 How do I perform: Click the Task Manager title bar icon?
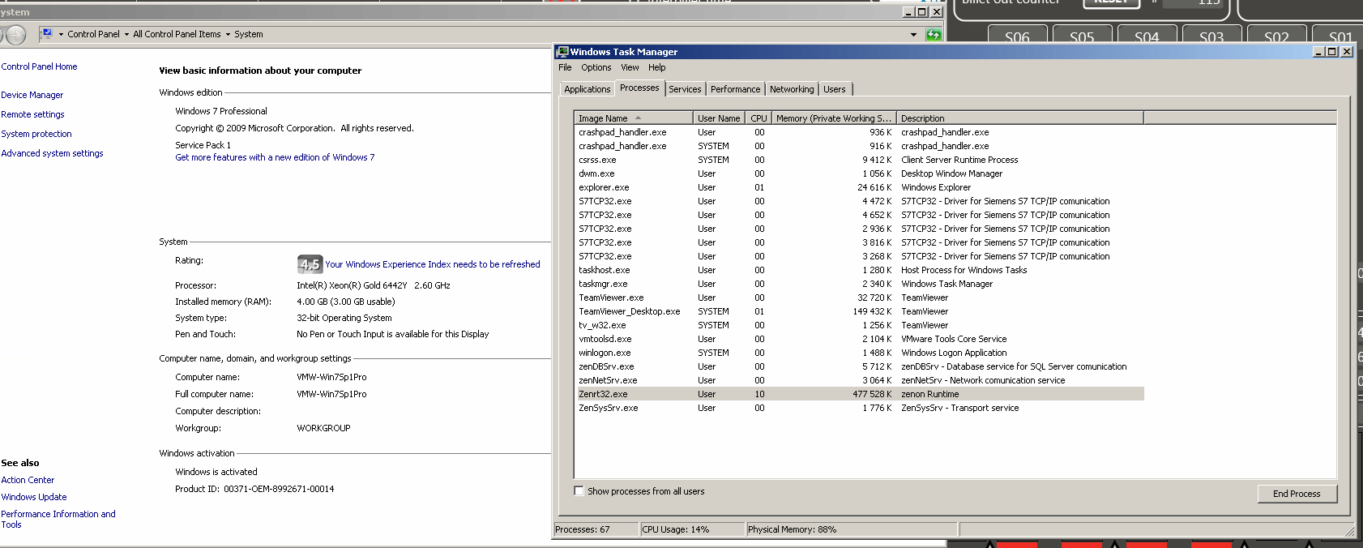click(562, 52)
